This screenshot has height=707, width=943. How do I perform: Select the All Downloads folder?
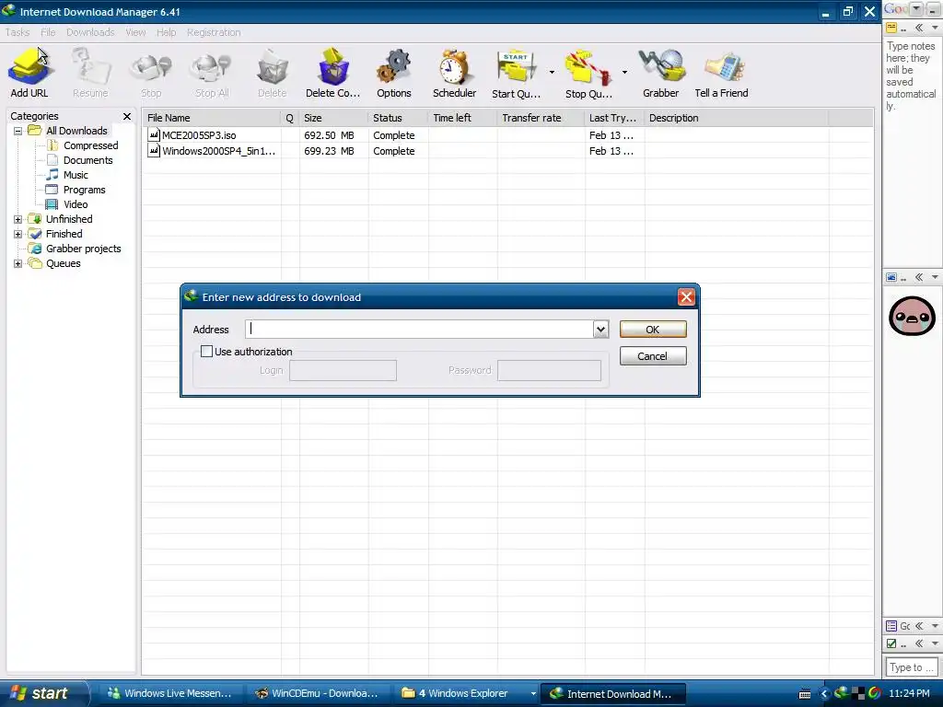click(x=76, y=131)
